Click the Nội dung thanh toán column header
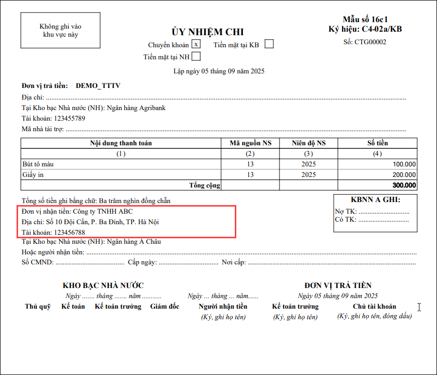Image resolution: width=437 pixels, height=375 pixels. tap(121, 143)
